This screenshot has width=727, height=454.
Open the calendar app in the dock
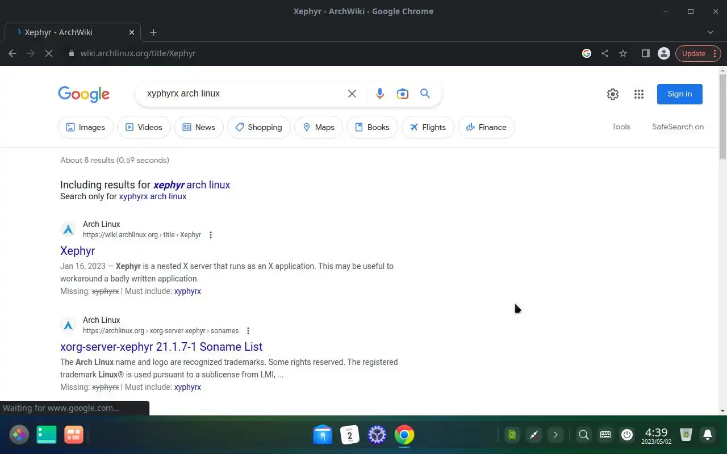(x=350, y=435)
